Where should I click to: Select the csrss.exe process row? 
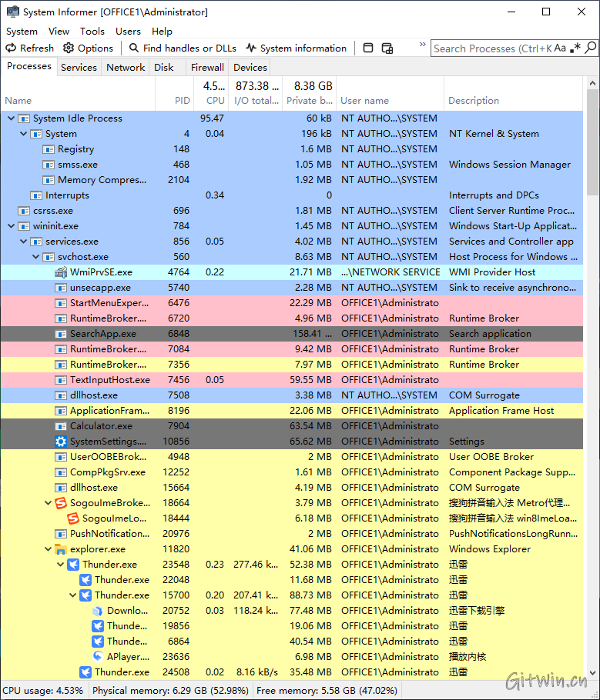[292, 211]
